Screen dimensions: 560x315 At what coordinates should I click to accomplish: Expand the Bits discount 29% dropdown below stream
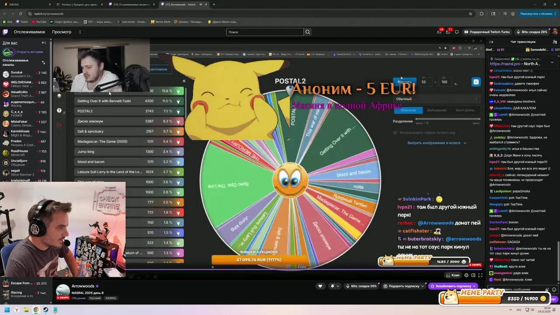click(361, 286)
